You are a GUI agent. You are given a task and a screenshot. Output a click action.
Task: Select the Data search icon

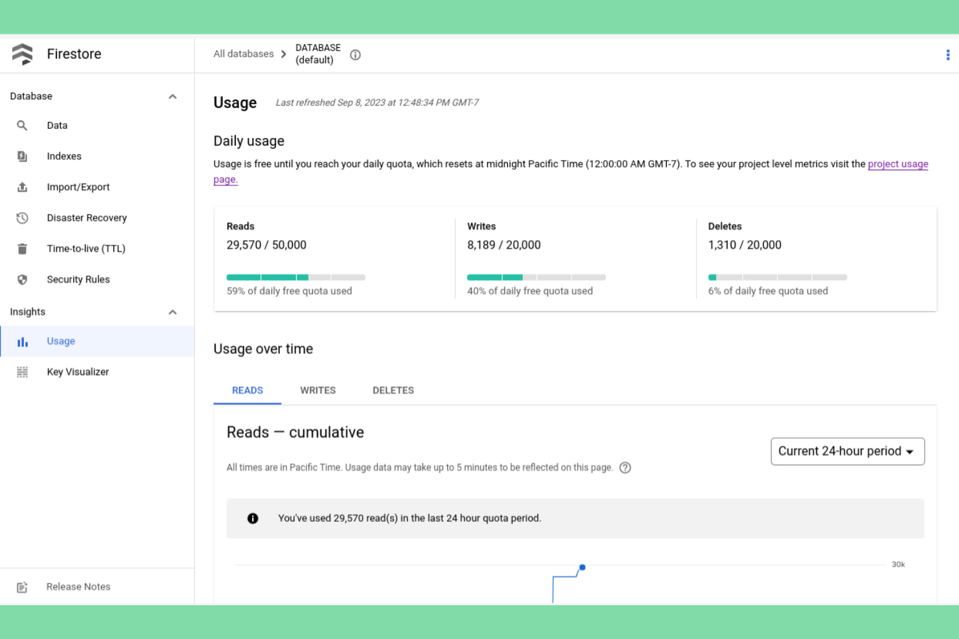(22, 125)
